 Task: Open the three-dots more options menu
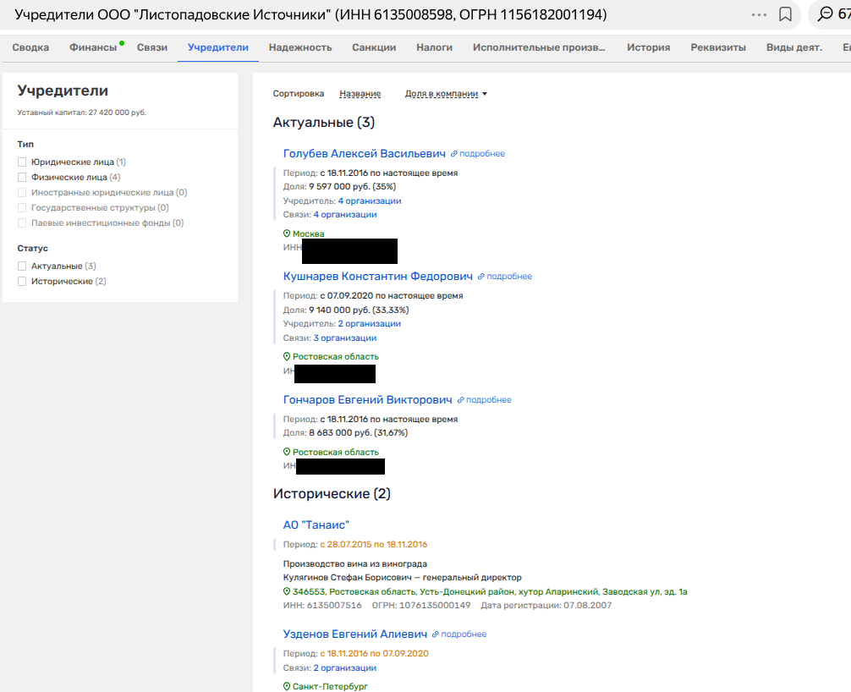click(759, 15)
